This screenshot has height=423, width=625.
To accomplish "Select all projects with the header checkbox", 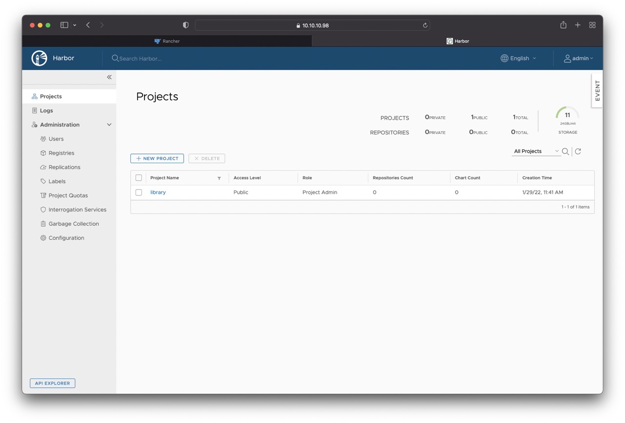I will pos(138,178).
